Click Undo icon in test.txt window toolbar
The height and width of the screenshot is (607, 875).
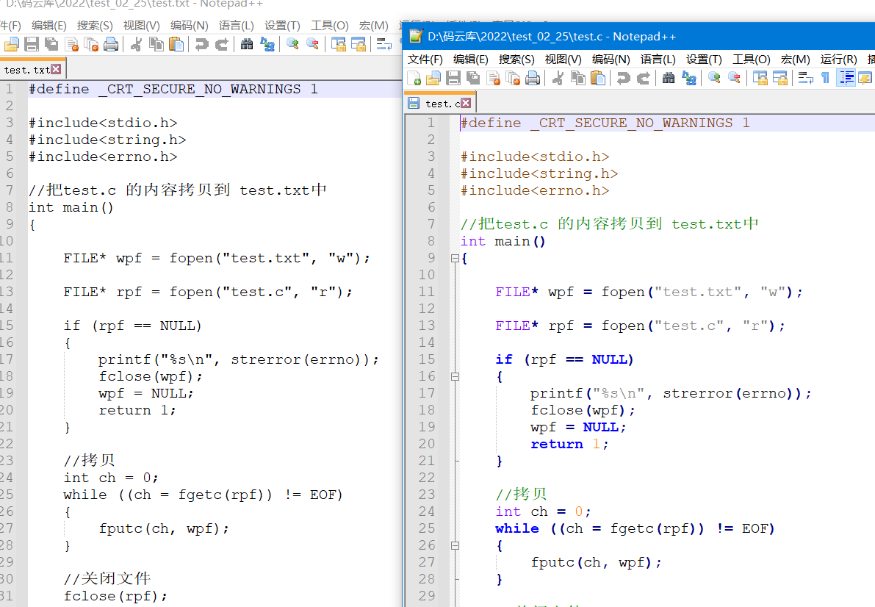pos(201,44)
